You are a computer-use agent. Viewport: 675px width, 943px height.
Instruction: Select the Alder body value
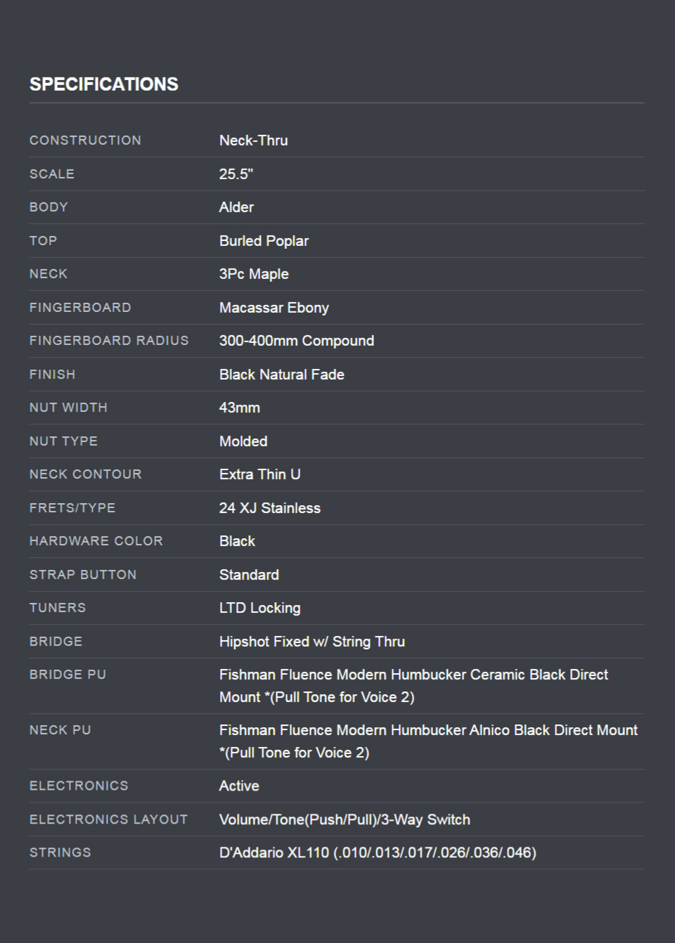click(x=236, y=207)
